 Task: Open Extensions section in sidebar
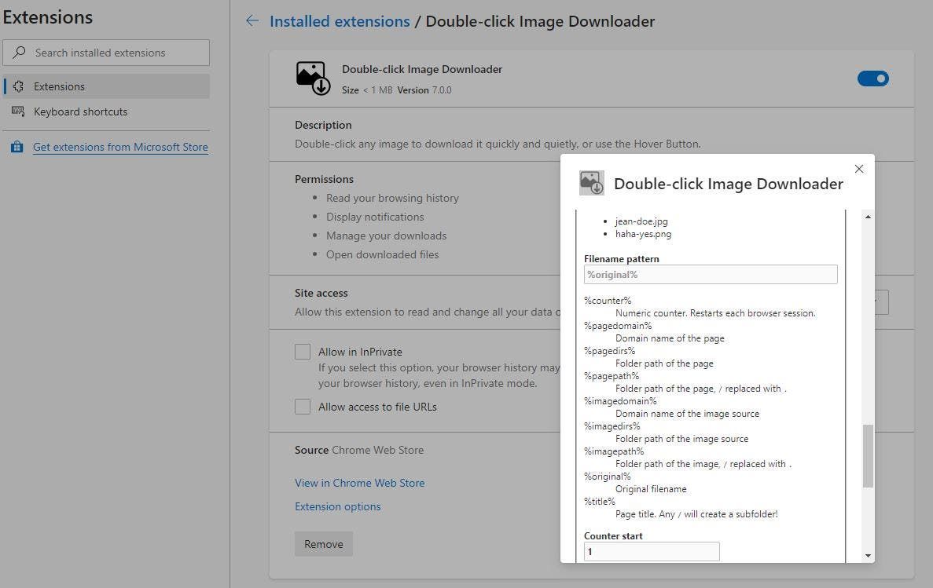click(107, 86)
